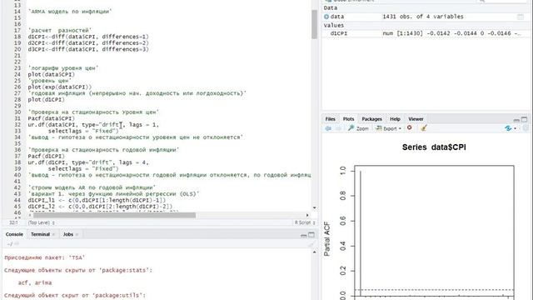The image size is (533, 300).
Task: Click line 31 Pacf(data$CPI) code
Action: point(52,118)
